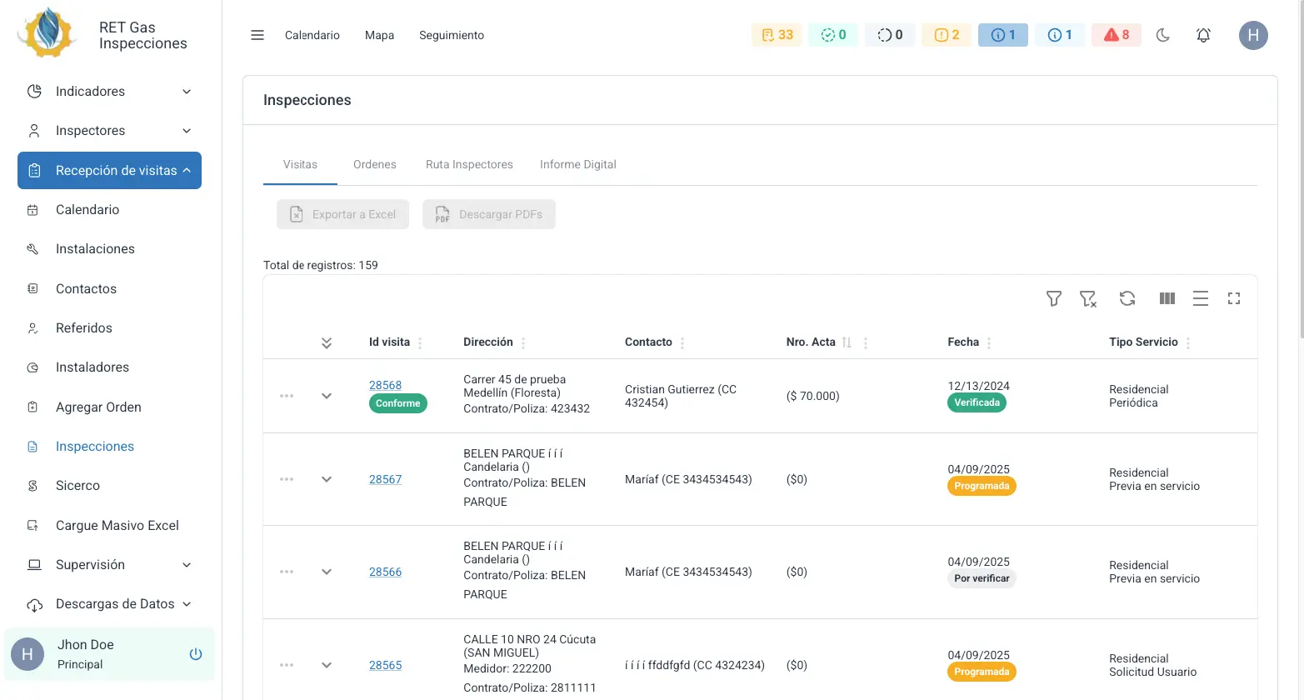Open Tipo Servicio column options menu
Viewport: 1304px width, 700px height.
coord(1188,342)
